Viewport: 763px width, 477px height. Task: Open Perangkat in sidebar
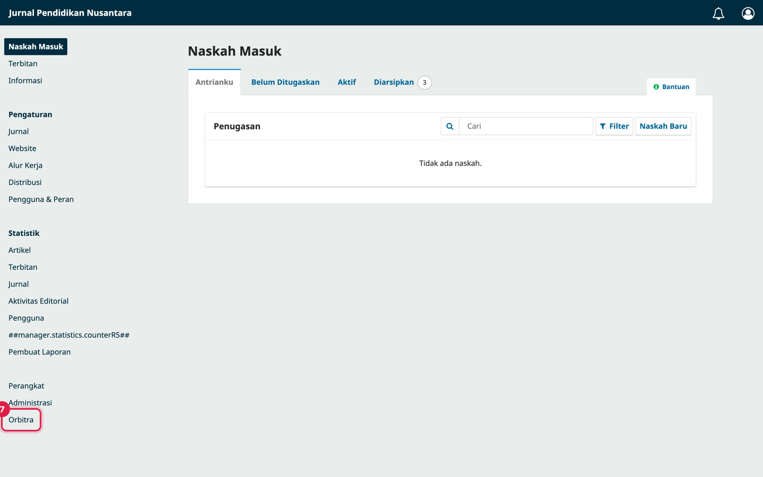26,386
